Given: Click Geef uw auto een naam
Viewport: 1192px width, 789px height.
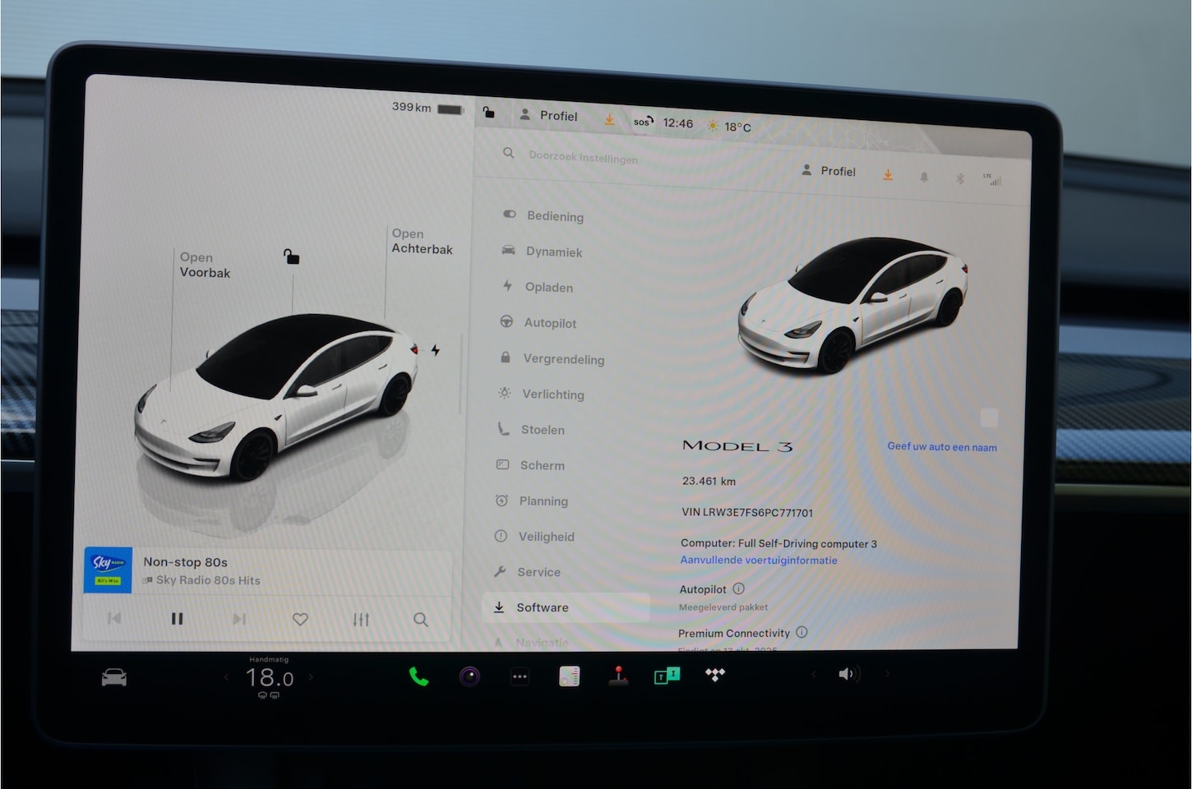Looking at the screenshot, I should 941,447.
